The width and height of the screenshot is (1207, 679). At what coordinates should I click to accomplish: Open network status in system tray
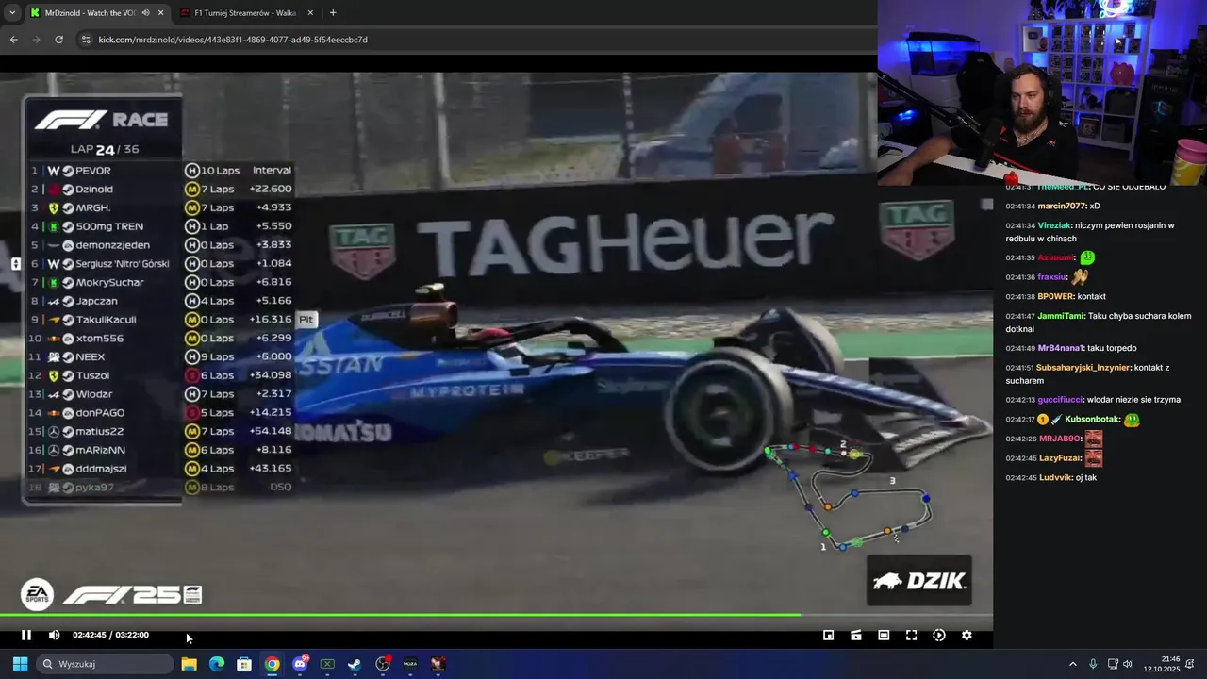pos(1113,664)
